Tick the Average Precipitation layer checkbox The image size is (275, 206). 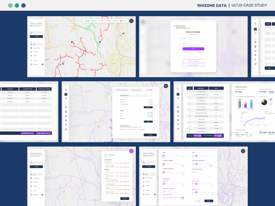pyautogui.click(x=105, y=184)
